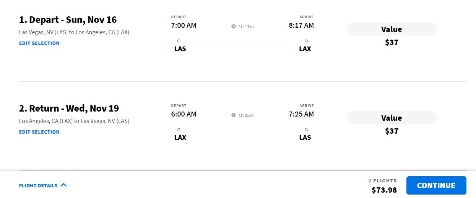Click the $37 price under the departing flight
Viewport: 476px width, 198px height.
click(x=392, y=42)
